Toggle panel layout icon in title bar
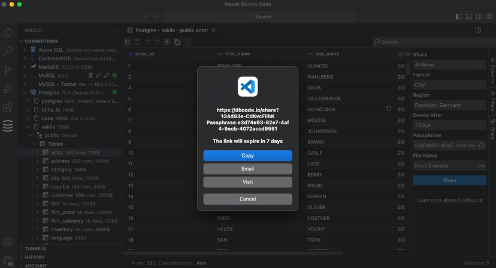This screenshot has height=268, width=496. (x=468, y=16)
